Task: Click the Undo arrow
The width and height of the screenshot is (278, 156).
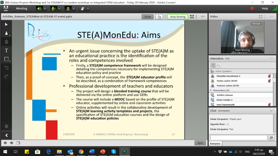Action: pos(6,68)
